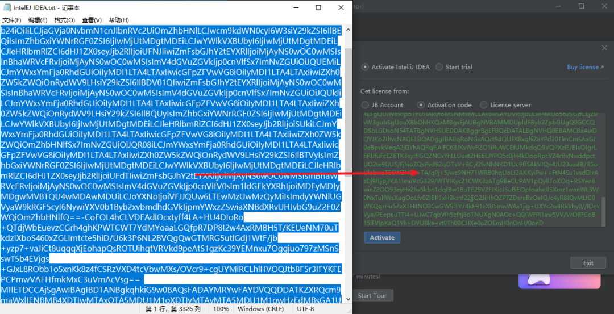Click the Notepad scrollbar down arrow
Viewport: 614px width, 314px height.
tap(348, 300)
